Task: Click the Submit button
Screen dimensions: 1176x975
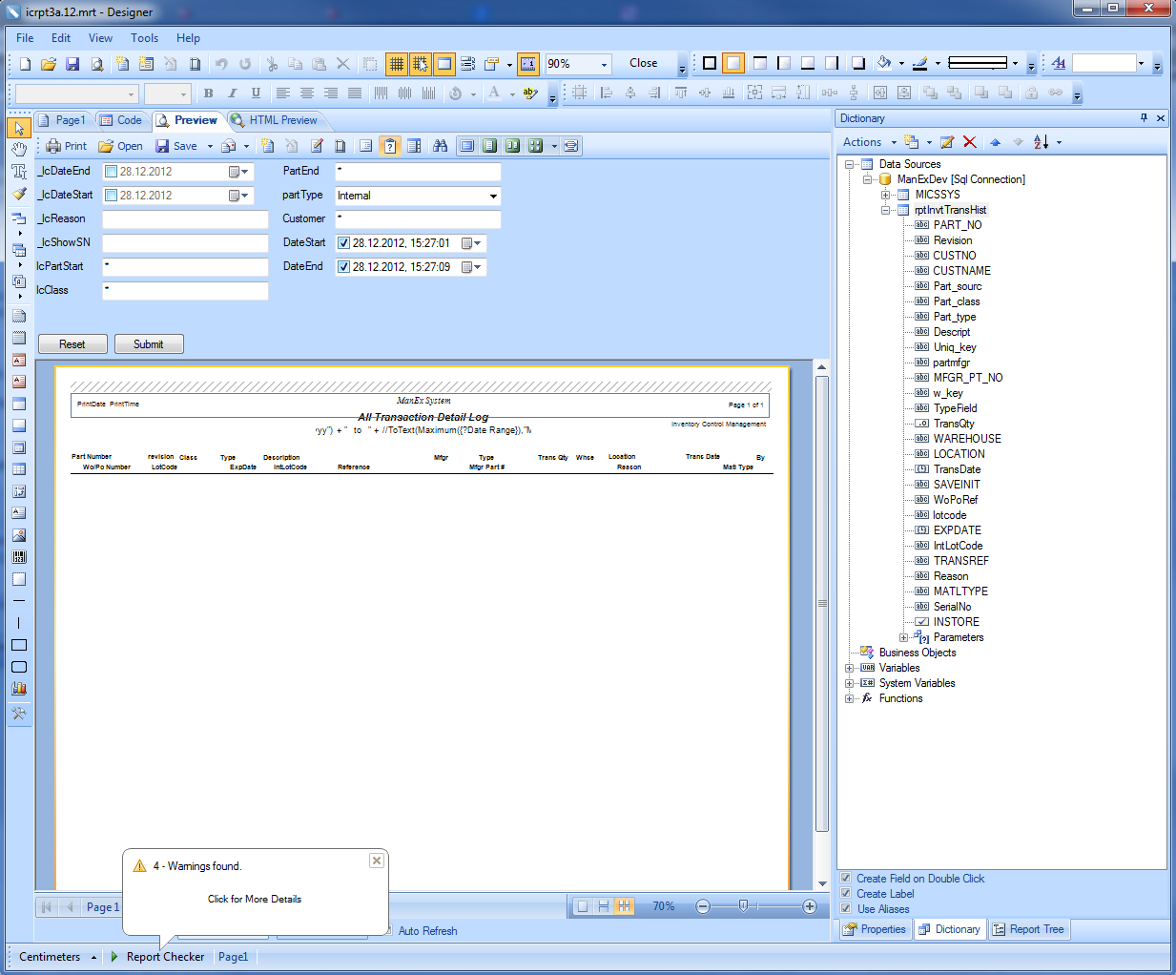Action: 149,344
